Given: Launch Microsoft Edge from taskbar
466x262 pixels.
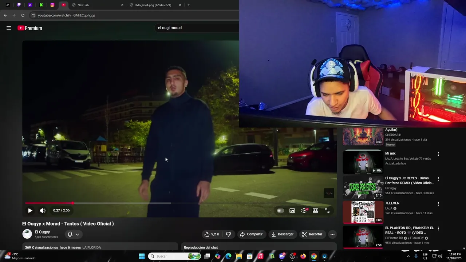Looking at the screenshot, I should tap(228, 256).
